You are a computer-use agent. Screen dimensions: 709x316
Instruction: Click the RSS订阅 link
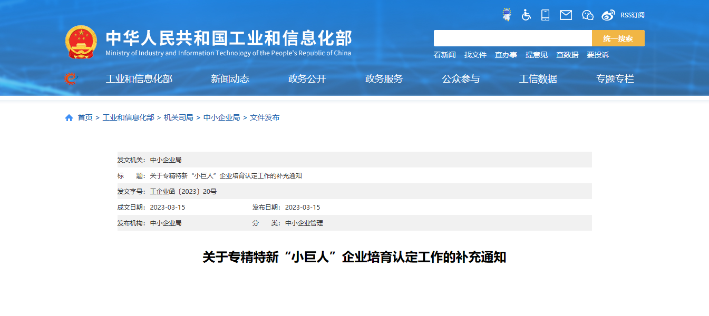pos(632,15)
